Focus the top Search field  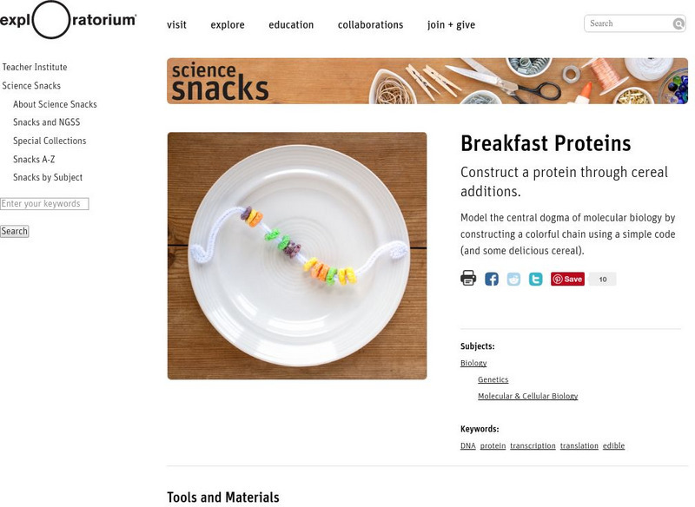629,24
